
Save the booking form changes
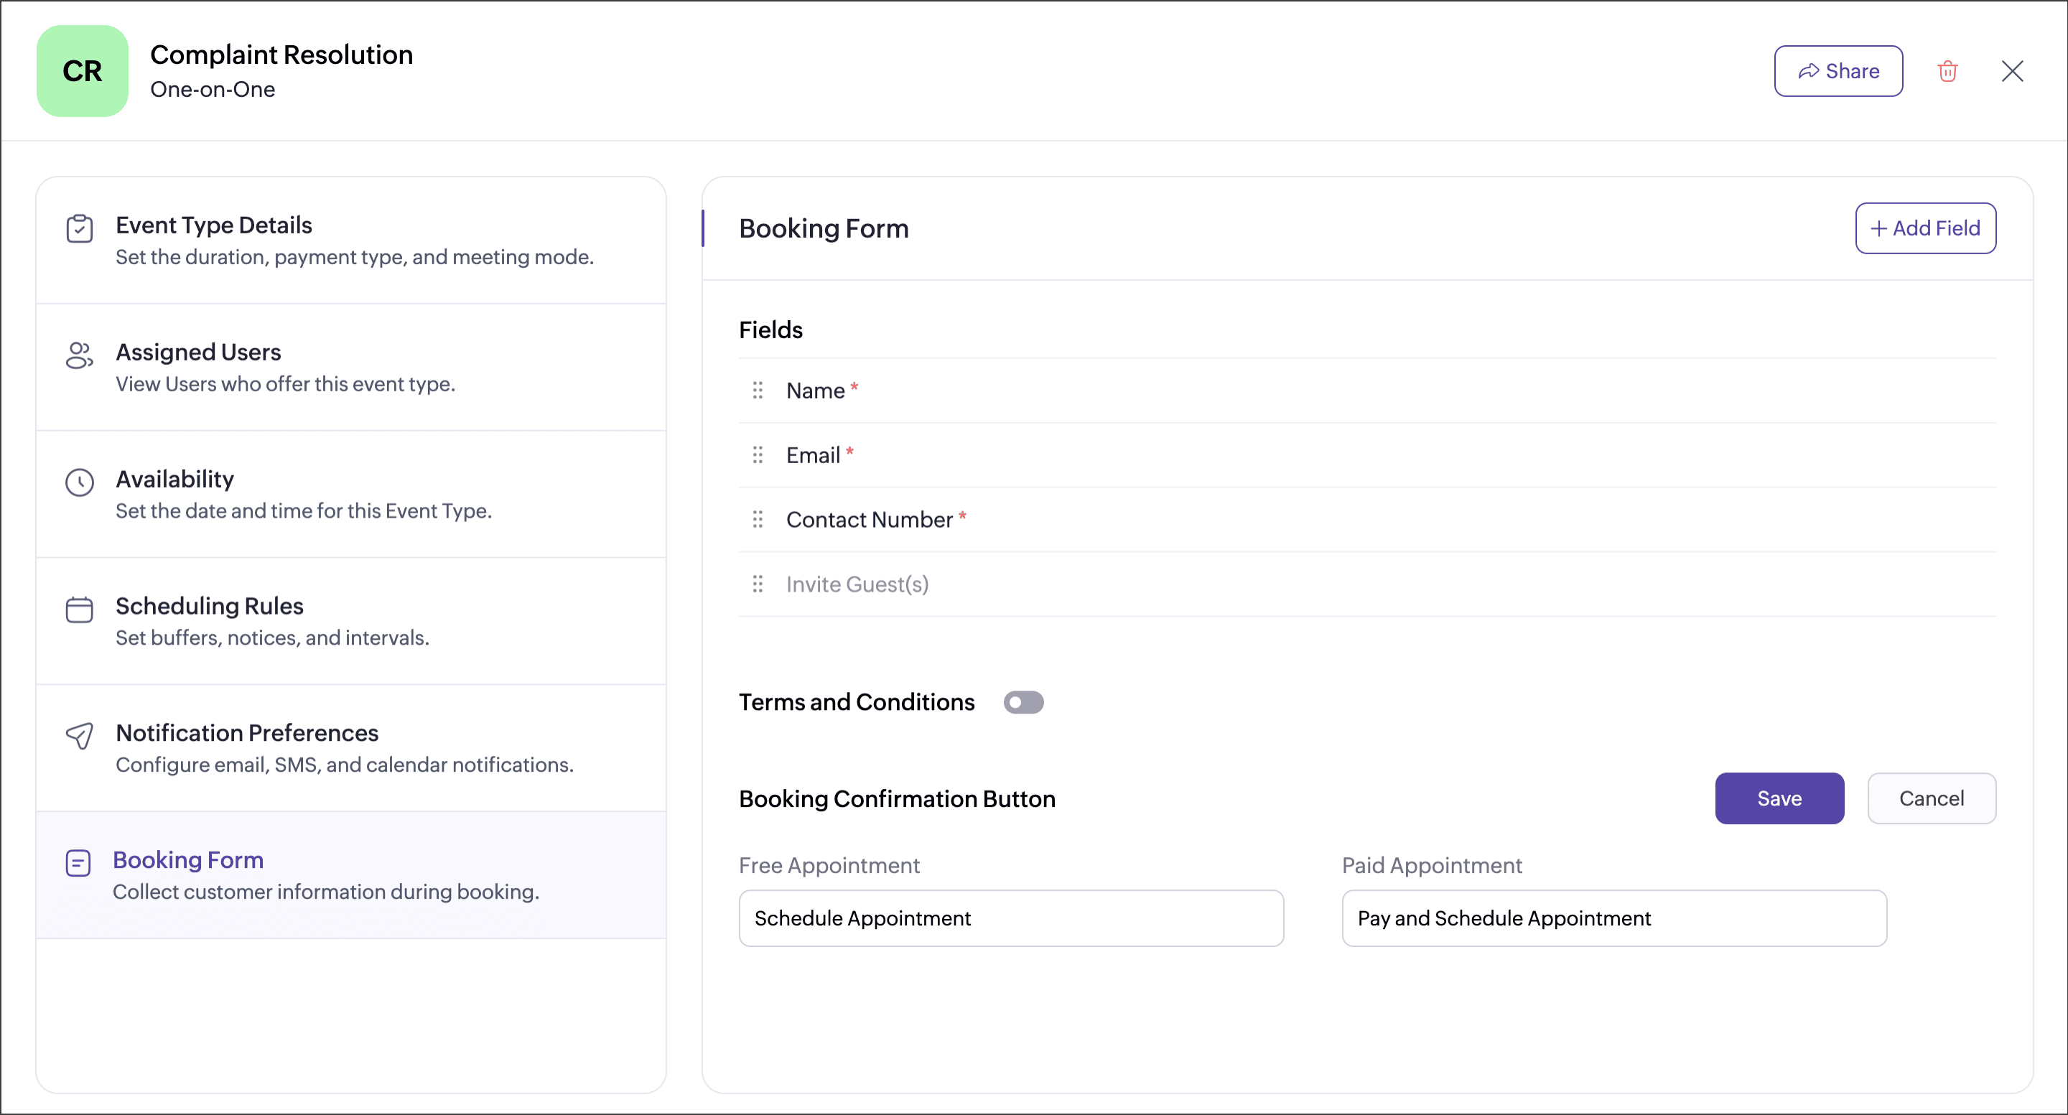[1779, 798]
